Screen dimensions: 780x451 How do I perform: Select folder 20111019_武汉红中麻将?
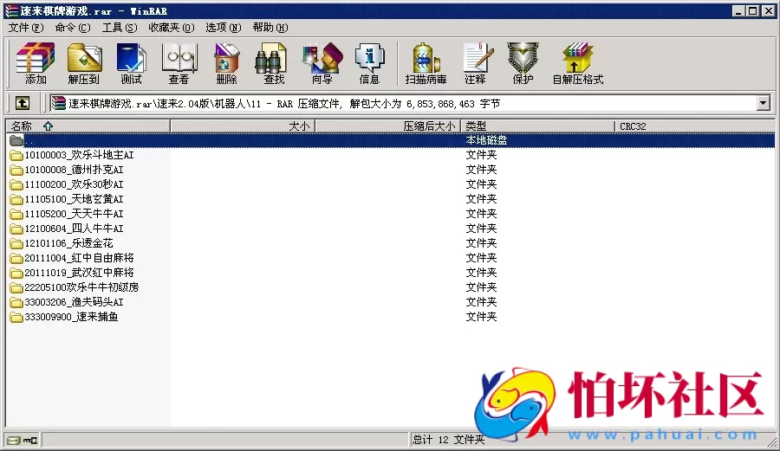click(80, 273)
